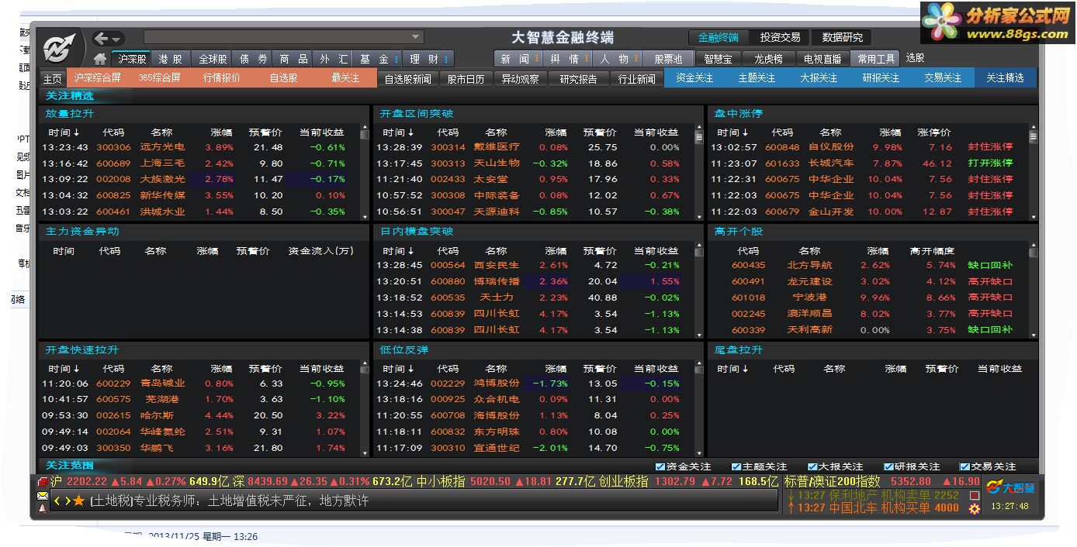1077x547 pixels.
Task: Switch to 交易关注 tab
Action: click(943, 78)
